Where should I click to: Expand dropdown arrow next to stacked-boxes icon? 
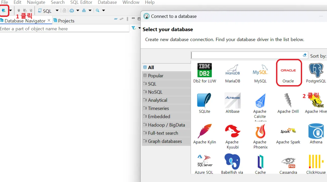[90, 10]
